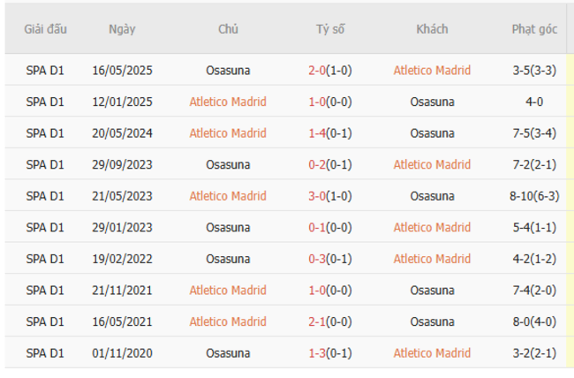
Task: Click SPA D1 league in 16/05/2025 row
Action: point(45,70)
